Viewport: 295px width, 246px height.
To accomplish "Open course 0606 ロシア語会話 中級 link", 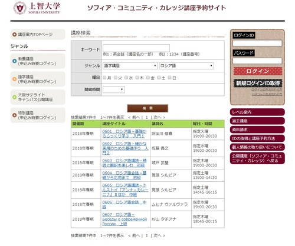I will pyautogui.click(x=124, y=205).
